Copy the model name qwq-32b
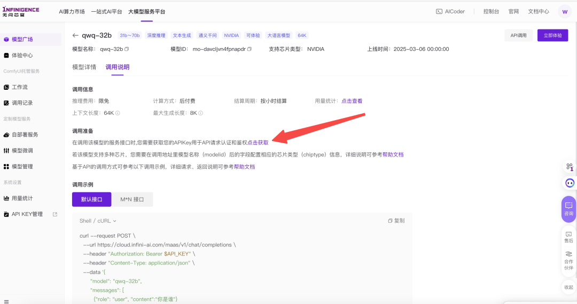Screen dimensions: 577x304 [x=127, y=49]
